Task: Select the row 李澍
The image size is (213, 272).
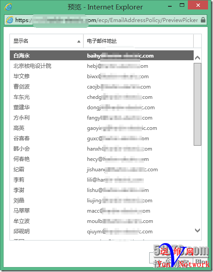Action: pos(102,190)
